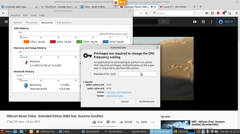Image resolution: width=240 pixels, height=134 pixels.
Task: Change the CPU3 green color swatch
Action: (x=79, y=42)
